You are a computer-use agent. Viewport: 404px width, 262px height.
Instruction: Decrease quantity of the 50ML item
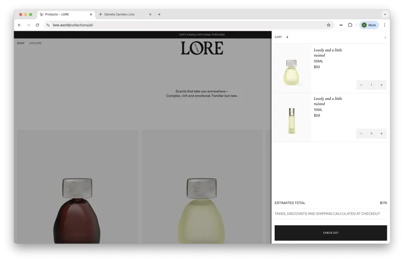click(361, 85)
